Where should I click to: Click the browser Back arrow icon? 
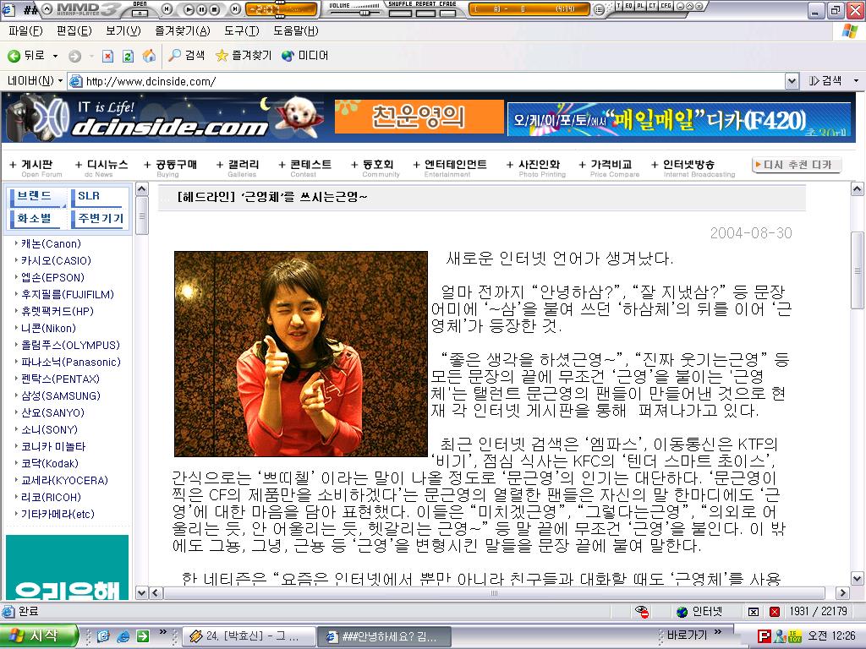(14, 56)
